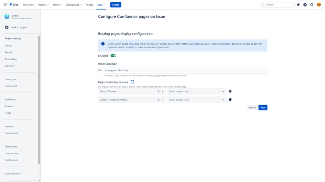Go to Your work
This screenshot has height=182, width=325.
click(x=28, y=4)
